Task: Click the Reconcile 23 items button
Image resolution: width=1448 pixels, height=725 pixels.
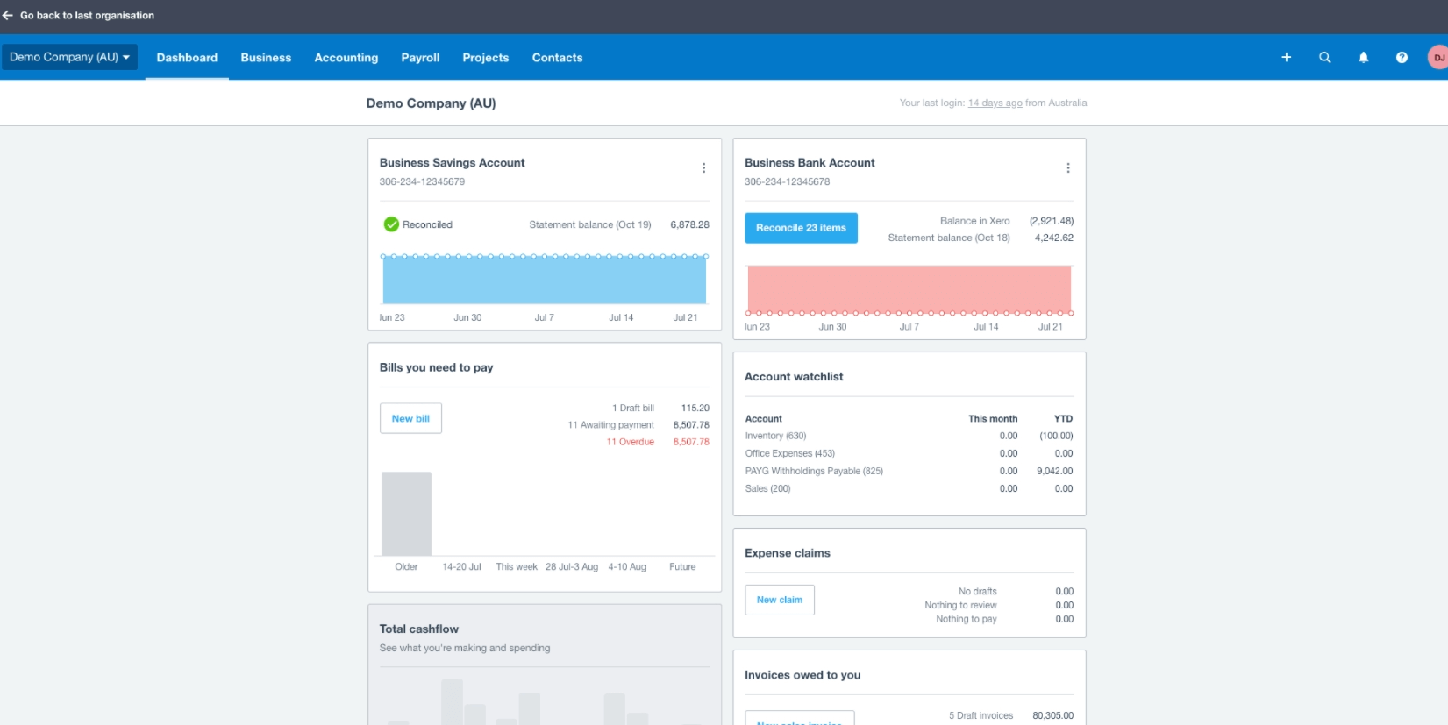Action: 801,228
